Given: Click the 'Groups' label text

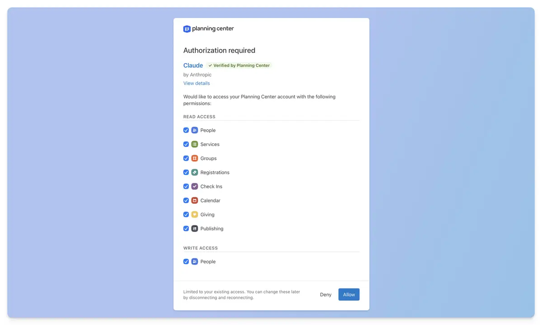Looking at the screenshot, I should 209,158.
